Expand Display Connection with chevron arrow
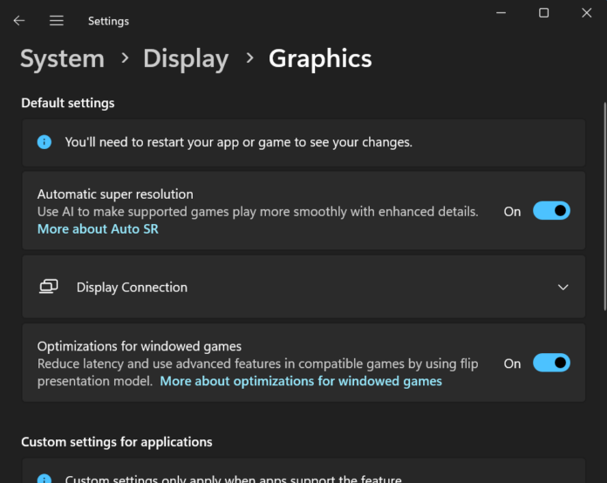Image resolution: width=607 pixels, height=483 pixels. (x=563, y=287)
